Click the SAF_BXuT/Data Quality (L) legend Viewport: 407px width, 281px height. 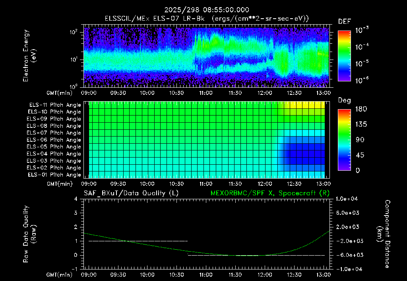[131, 193]
